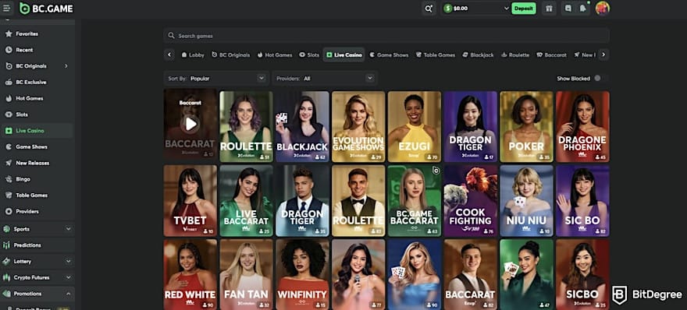Play the Baccarat preview video button

pos(190,124)
